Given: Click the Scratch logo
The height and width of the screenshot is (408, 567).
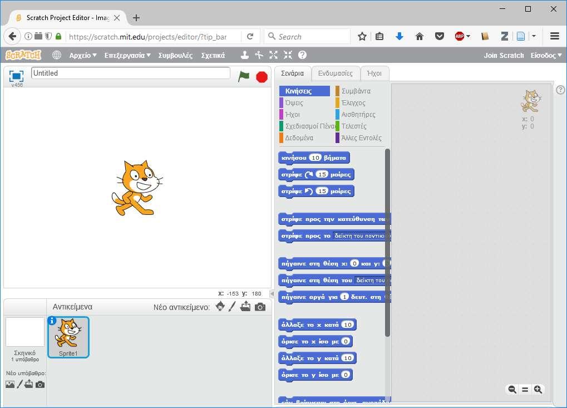Looking at the screenshot, I should point(23,55).
